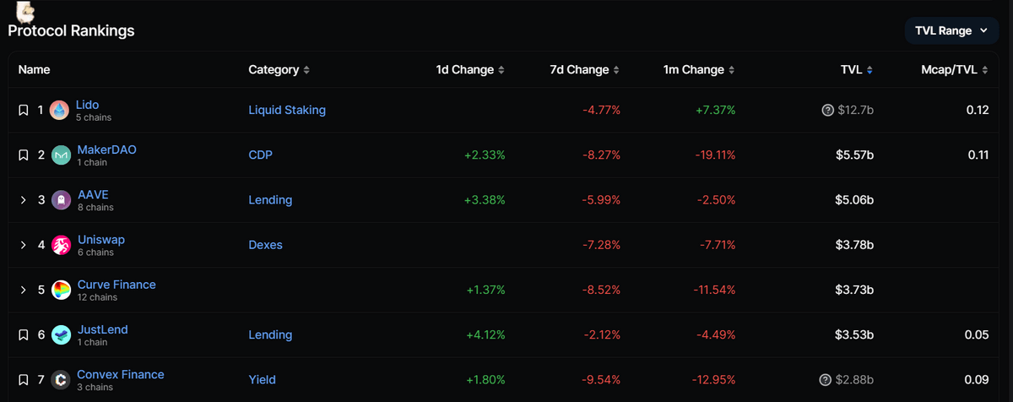The width and height of the screenshot is (1013, 402).
Task: Click the Lido protocol logo icon
Action: [60, 111]
